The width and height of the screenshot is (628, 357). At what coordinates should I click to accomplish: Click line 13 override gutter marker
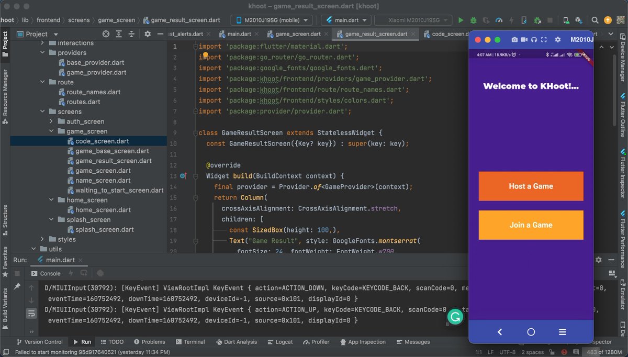pos(183,176)
